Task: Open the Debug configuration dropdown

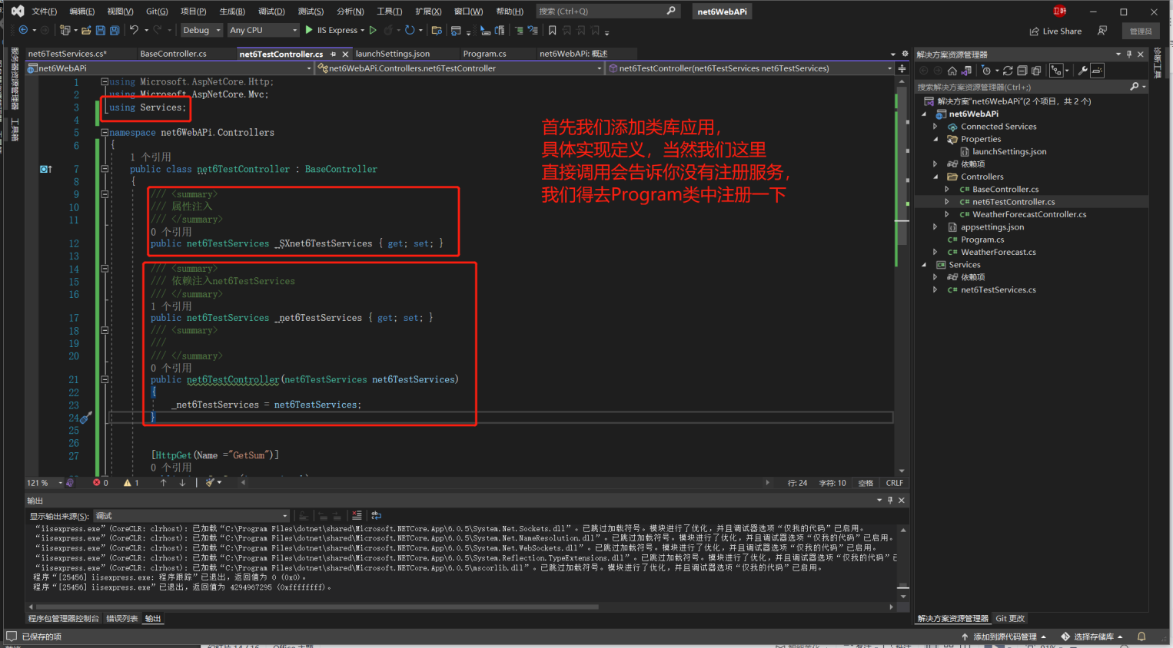Action: pos(201,30)
